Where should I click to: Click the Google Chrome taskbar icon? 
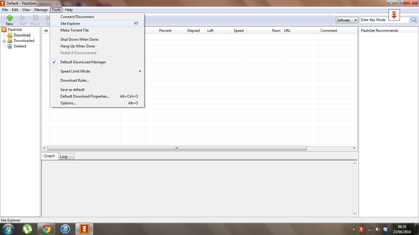(x=46, y=229)
